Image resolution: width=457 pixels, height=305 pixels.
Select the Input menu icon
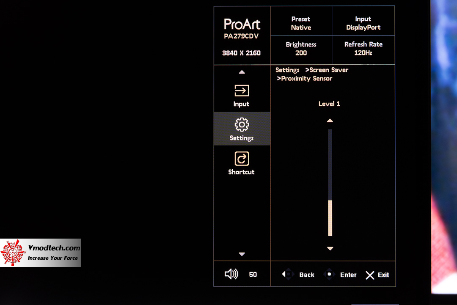point(242,91)
